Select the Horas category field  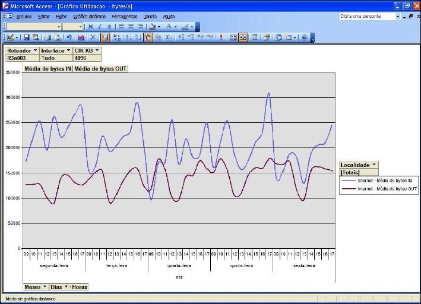pos(80,287)
